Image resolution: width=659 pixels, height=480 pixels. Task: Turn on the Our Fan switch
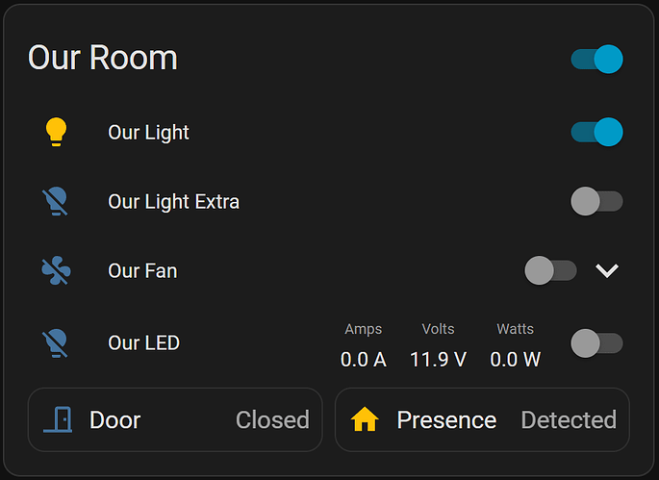pos(550,271)
